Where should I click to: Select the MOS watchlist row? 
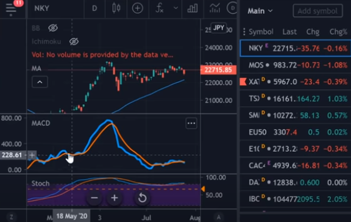[296, 65]
